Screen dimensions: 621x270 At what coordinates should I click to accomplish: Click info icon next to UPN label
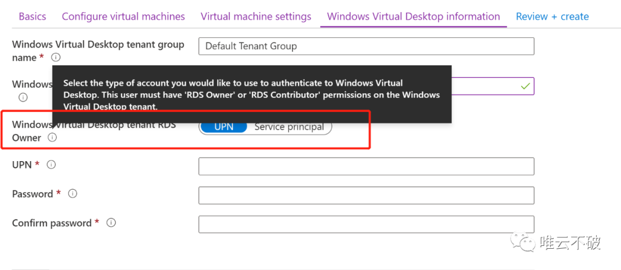click(x=51, y=165)
